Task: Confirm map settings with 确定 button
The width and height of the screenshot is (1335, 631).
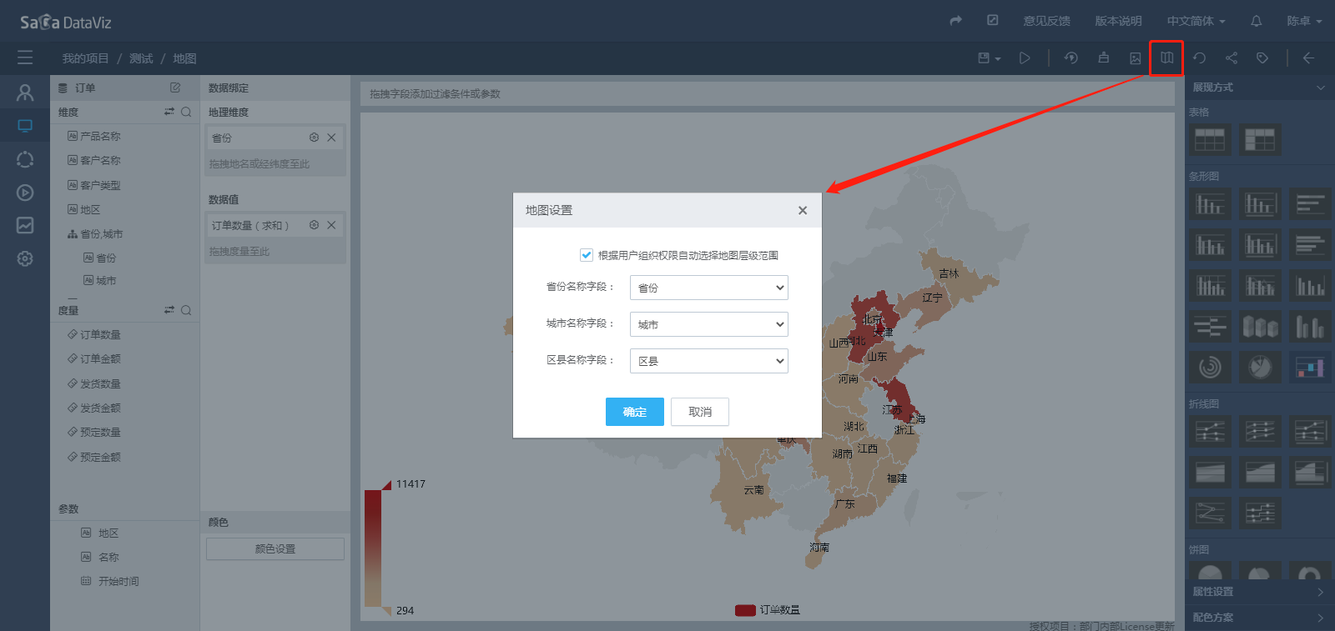Action: (634, 412)
